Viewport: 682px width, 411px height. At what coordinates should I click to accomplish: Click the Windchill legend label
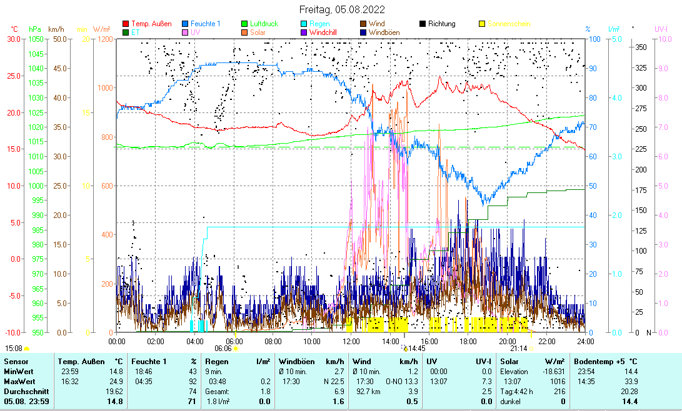click(x=323, y=32)
